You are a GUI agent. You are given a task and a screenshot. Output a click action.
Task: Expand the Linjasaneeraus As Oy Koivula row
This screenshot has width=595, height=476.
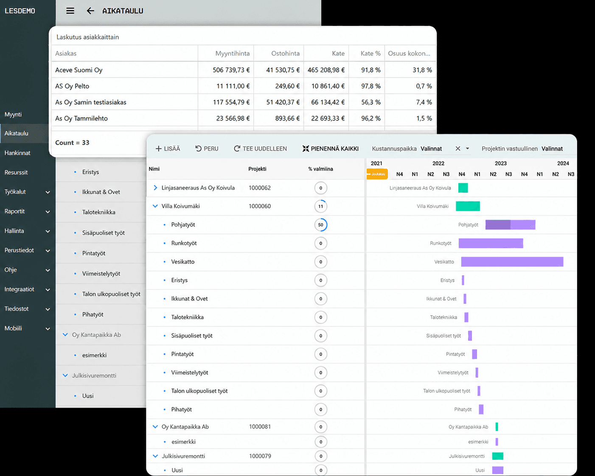click(155, 188)
